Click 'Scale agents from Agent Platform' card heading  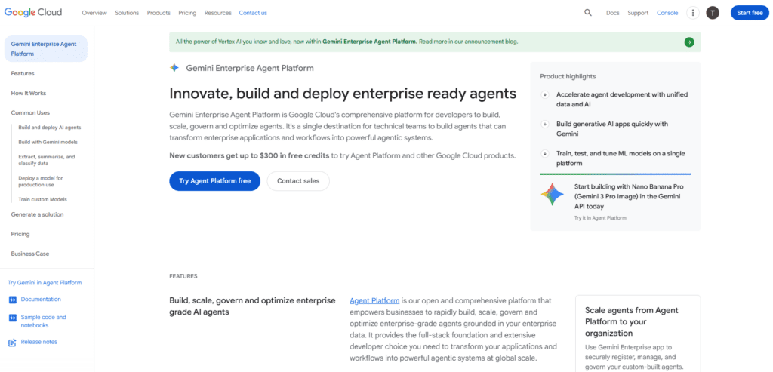tap(632, 321)
